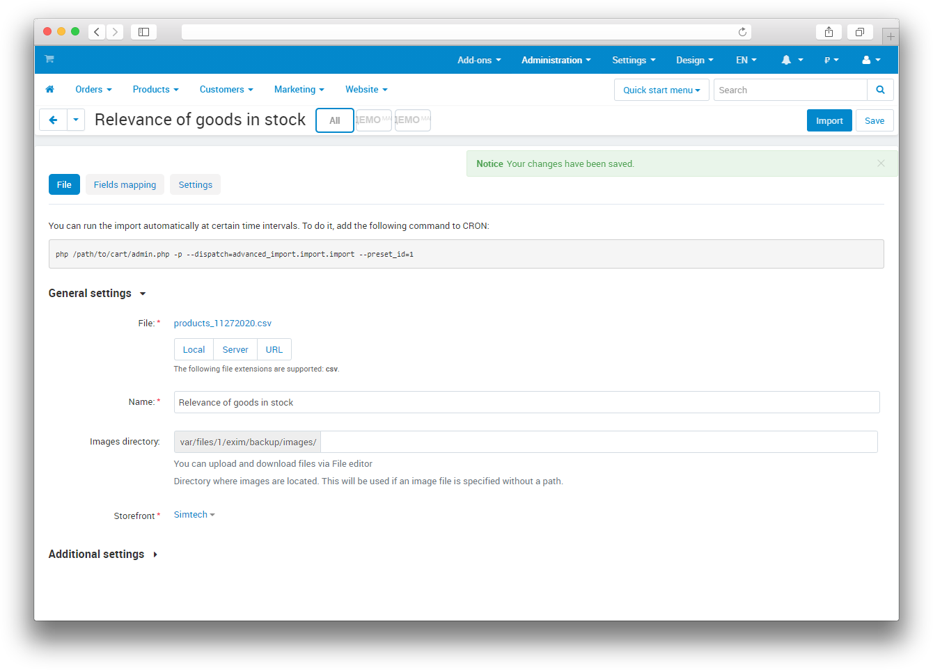
Task: Collapse the General settings section
Action: pos(97,294)
